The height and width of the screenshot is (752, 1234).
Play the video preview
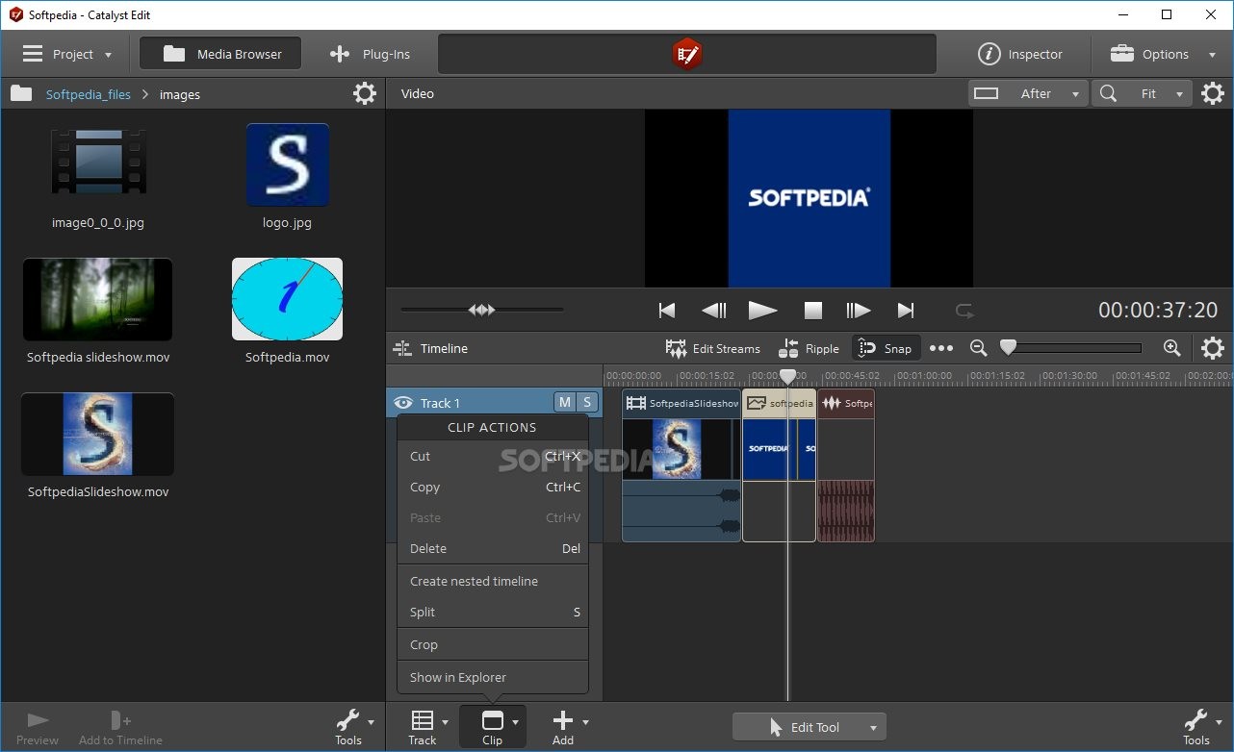762,310
